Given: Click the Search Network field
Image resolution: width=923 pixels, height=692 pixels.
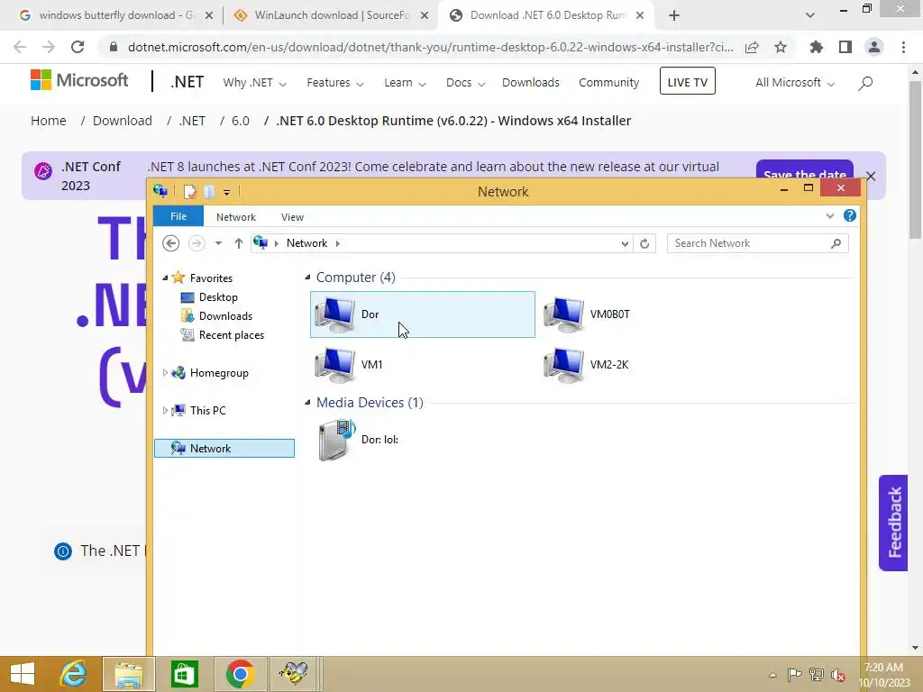Looking at the screenshot, I should click(x=757, y=243).
